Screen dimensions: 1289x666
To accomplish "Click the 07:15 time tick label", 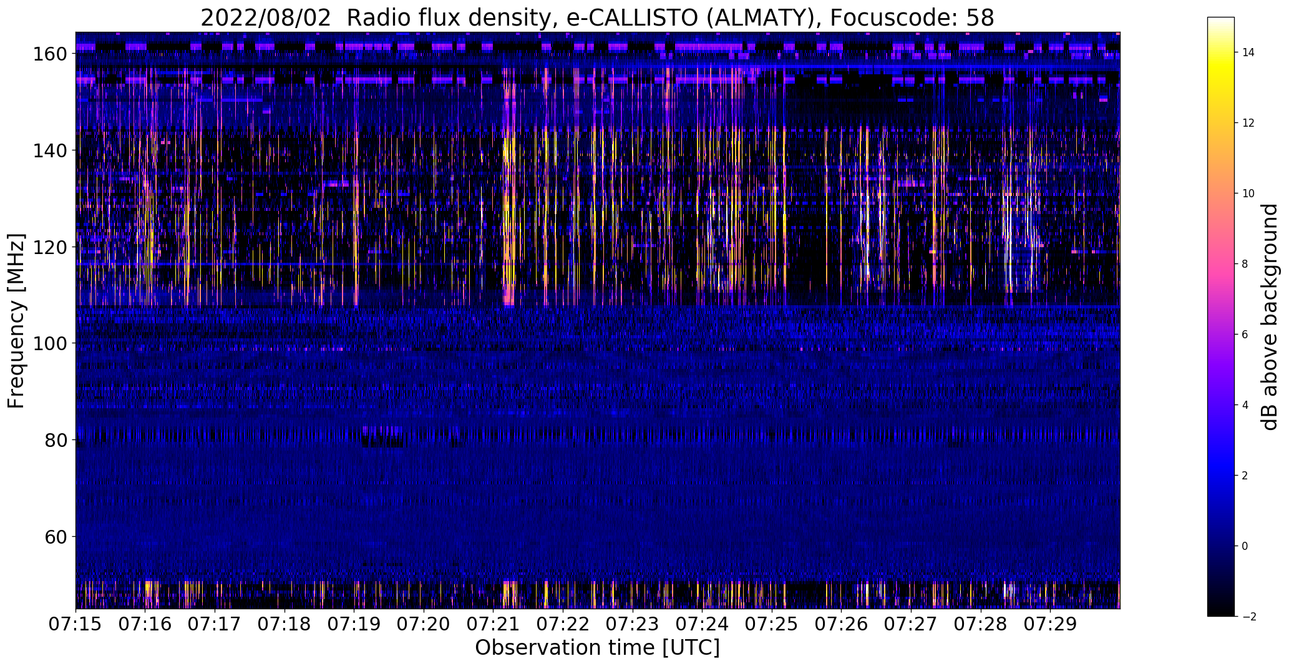I will click(x=75, y=624).
